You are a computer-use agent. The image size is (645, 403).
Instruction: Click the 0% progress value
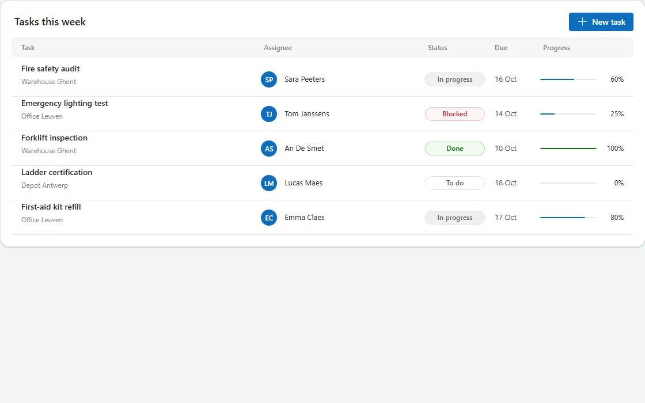[x=619, y=183]
